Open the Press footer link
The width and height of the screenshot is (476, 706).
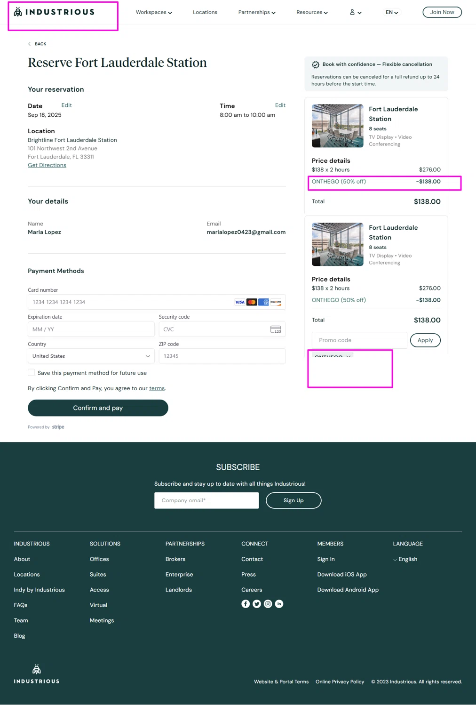click(x=248, y=575)
